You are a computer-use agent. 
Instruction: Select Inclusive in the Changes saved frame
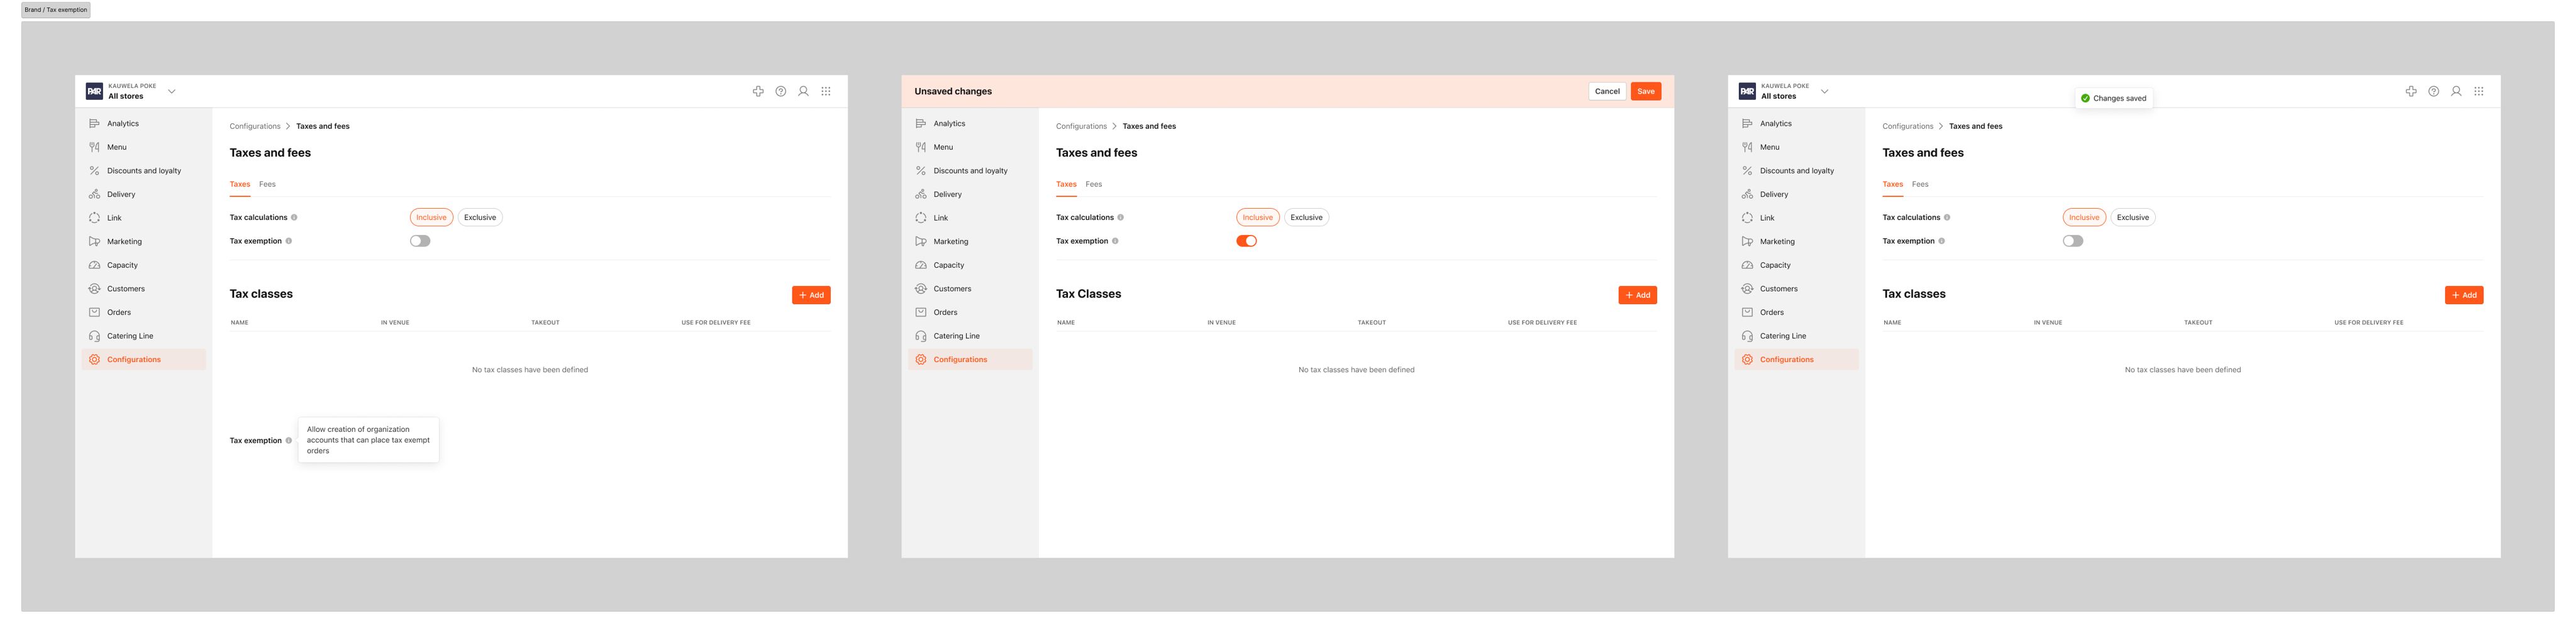2085,217
